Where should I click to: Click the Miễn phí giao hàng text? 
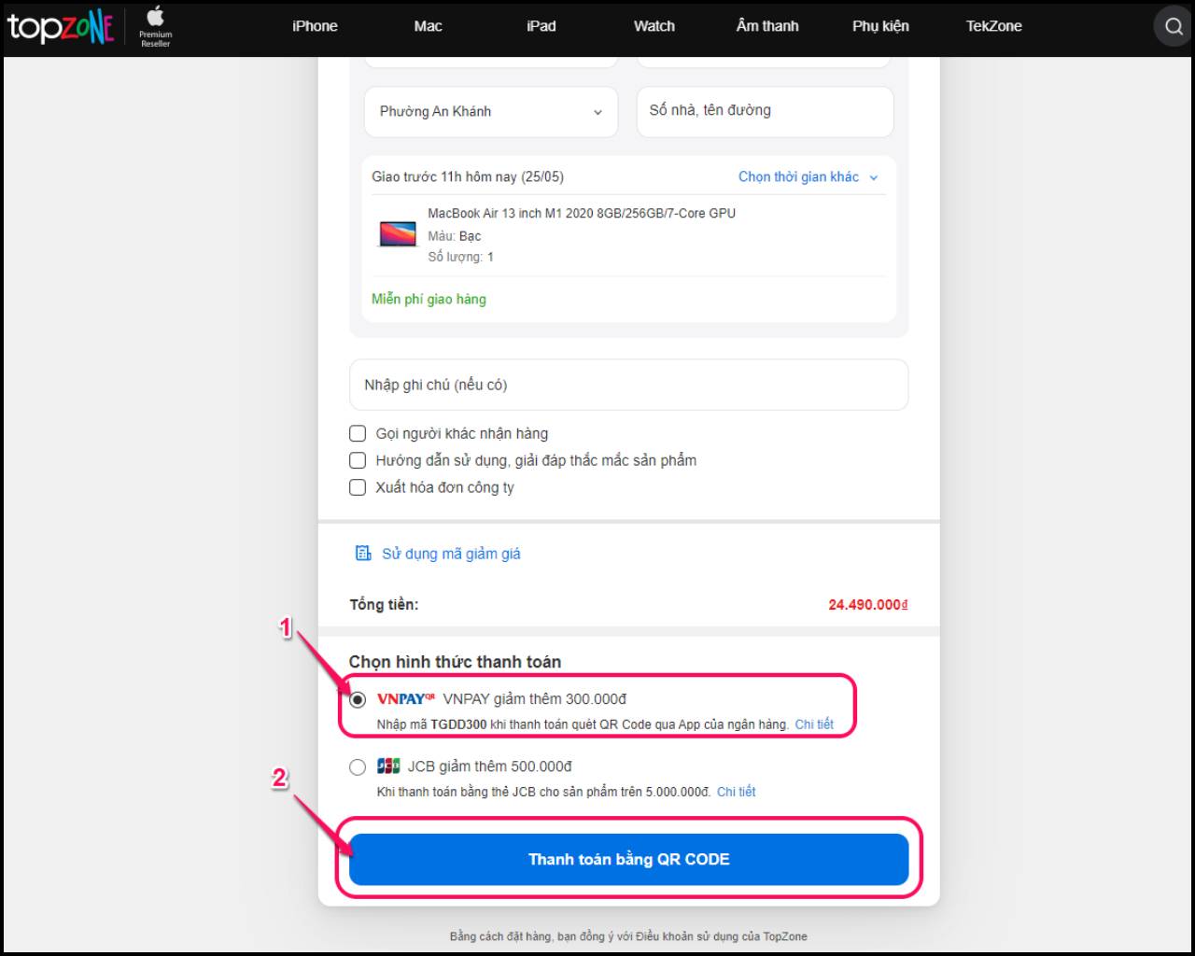pyautogui.click(x=429, y=299)
